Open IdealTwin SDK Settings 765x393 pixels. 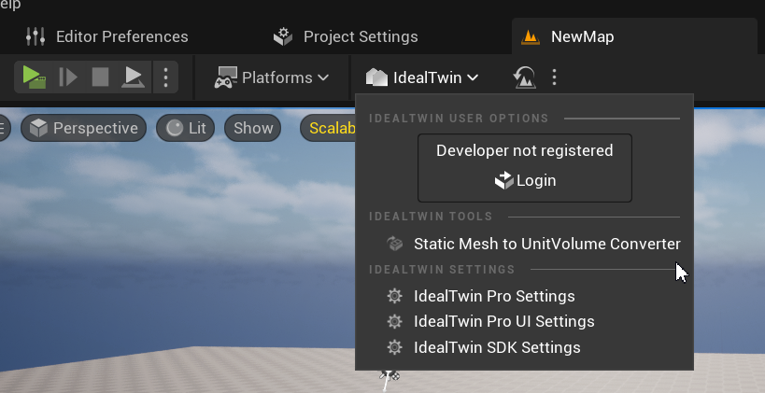[497, 347]
